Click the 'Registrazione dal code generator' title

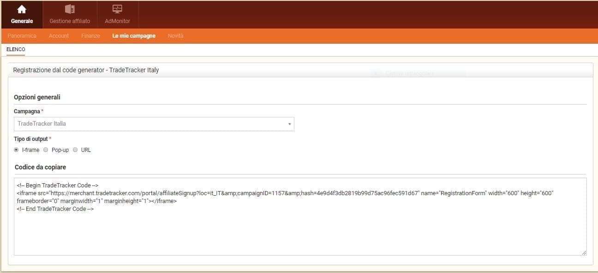(86, 70)
